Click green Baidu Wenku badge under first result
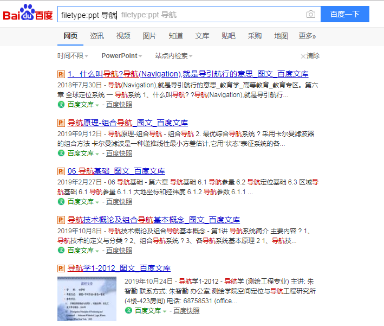 [61, 105]
